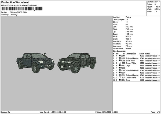
Task: Select Cream White description in row 4
Action: 131,63
